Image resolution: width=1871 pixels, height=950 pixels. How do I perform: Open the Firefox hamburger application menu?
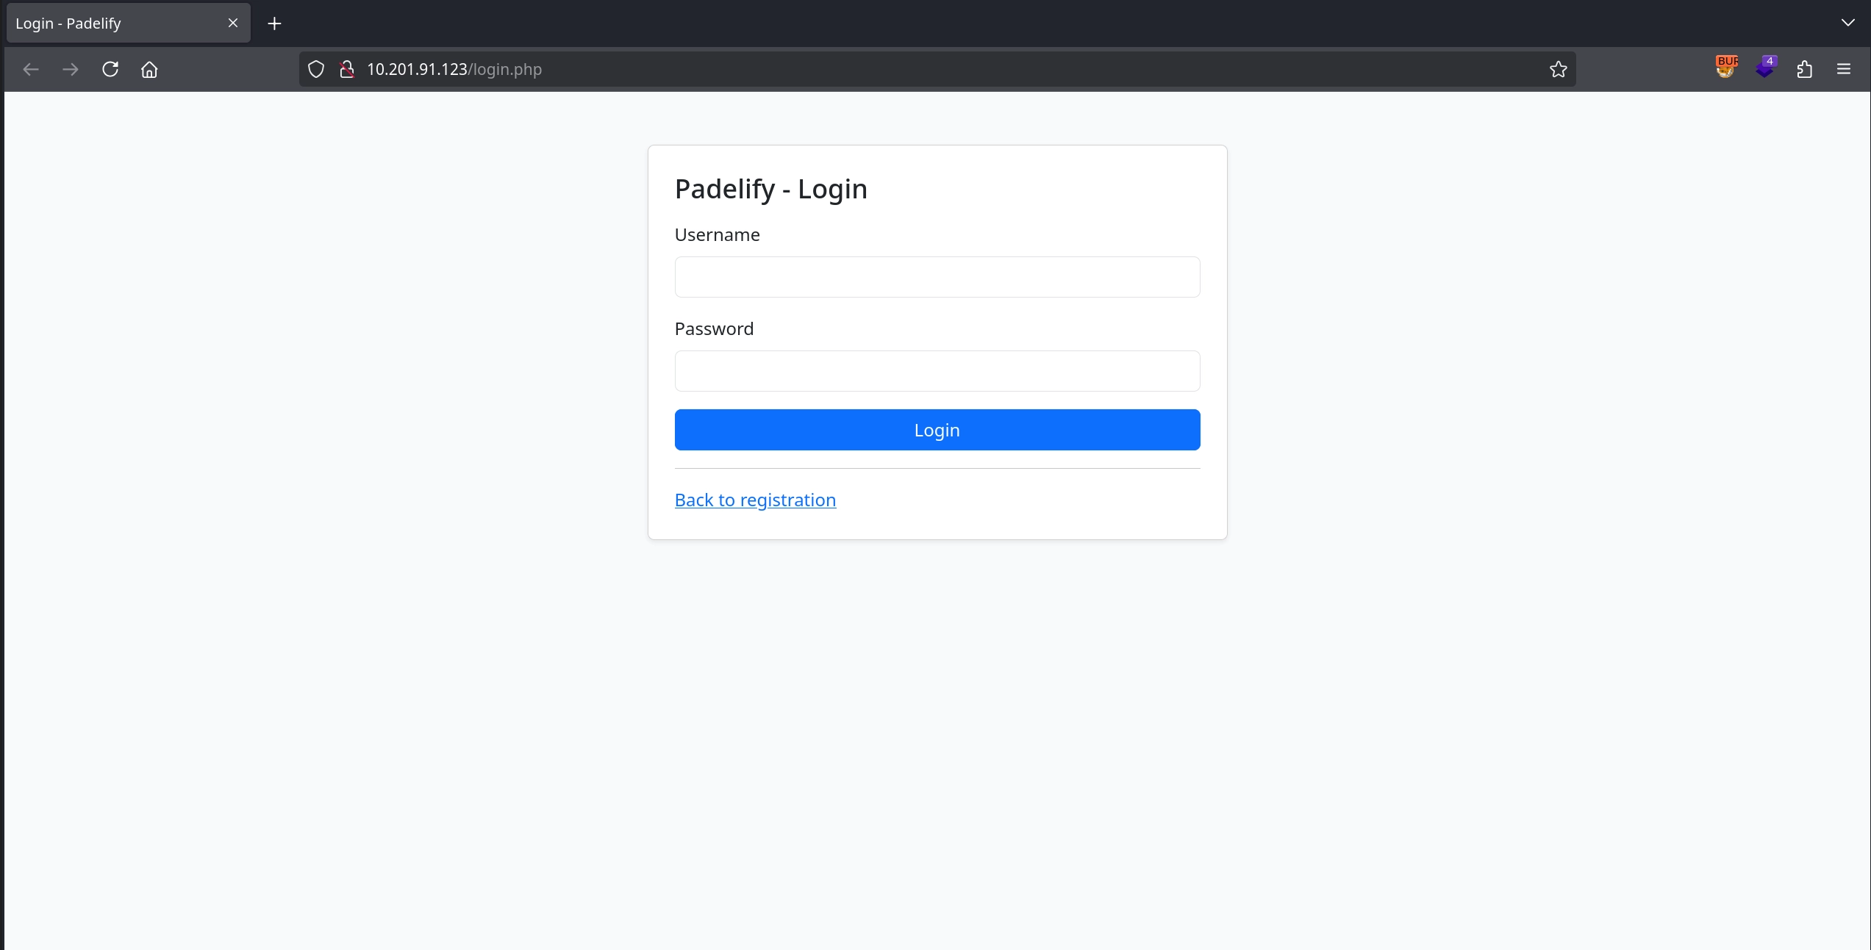tap(1843, 69)
